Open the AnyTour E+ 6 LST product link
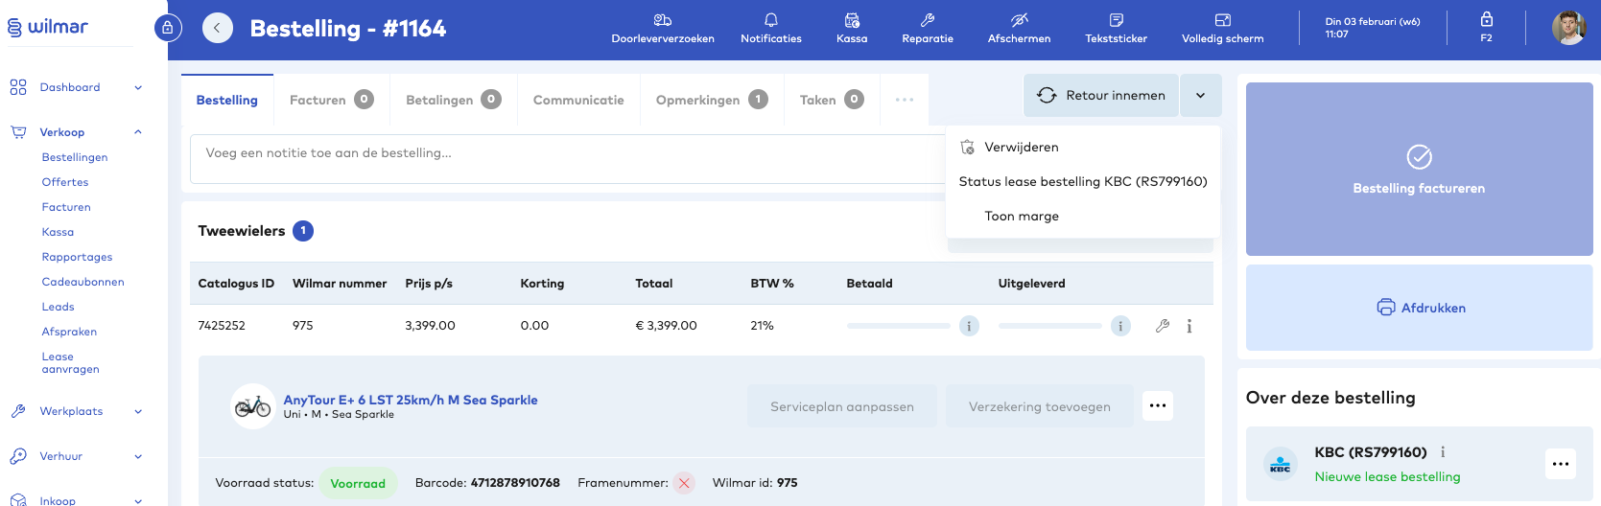Viewport: 1601px width, 506px height. pos(410,400)
